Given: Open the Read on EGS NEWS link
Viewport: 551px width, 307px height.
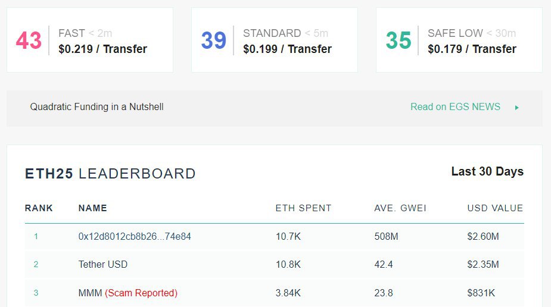Looking at the screenshot, I should pos(455,107).
